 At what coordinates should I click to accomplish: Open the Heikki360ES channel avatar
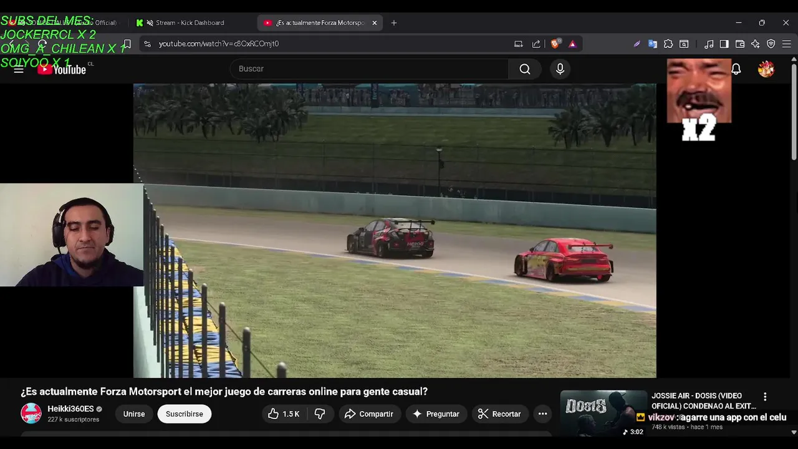pos(31,413)
